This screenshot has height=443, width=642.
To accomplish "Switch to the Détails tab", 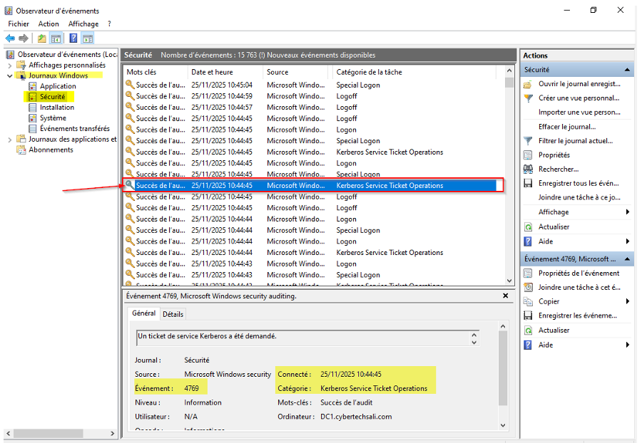I will click(x=173, y=314).
